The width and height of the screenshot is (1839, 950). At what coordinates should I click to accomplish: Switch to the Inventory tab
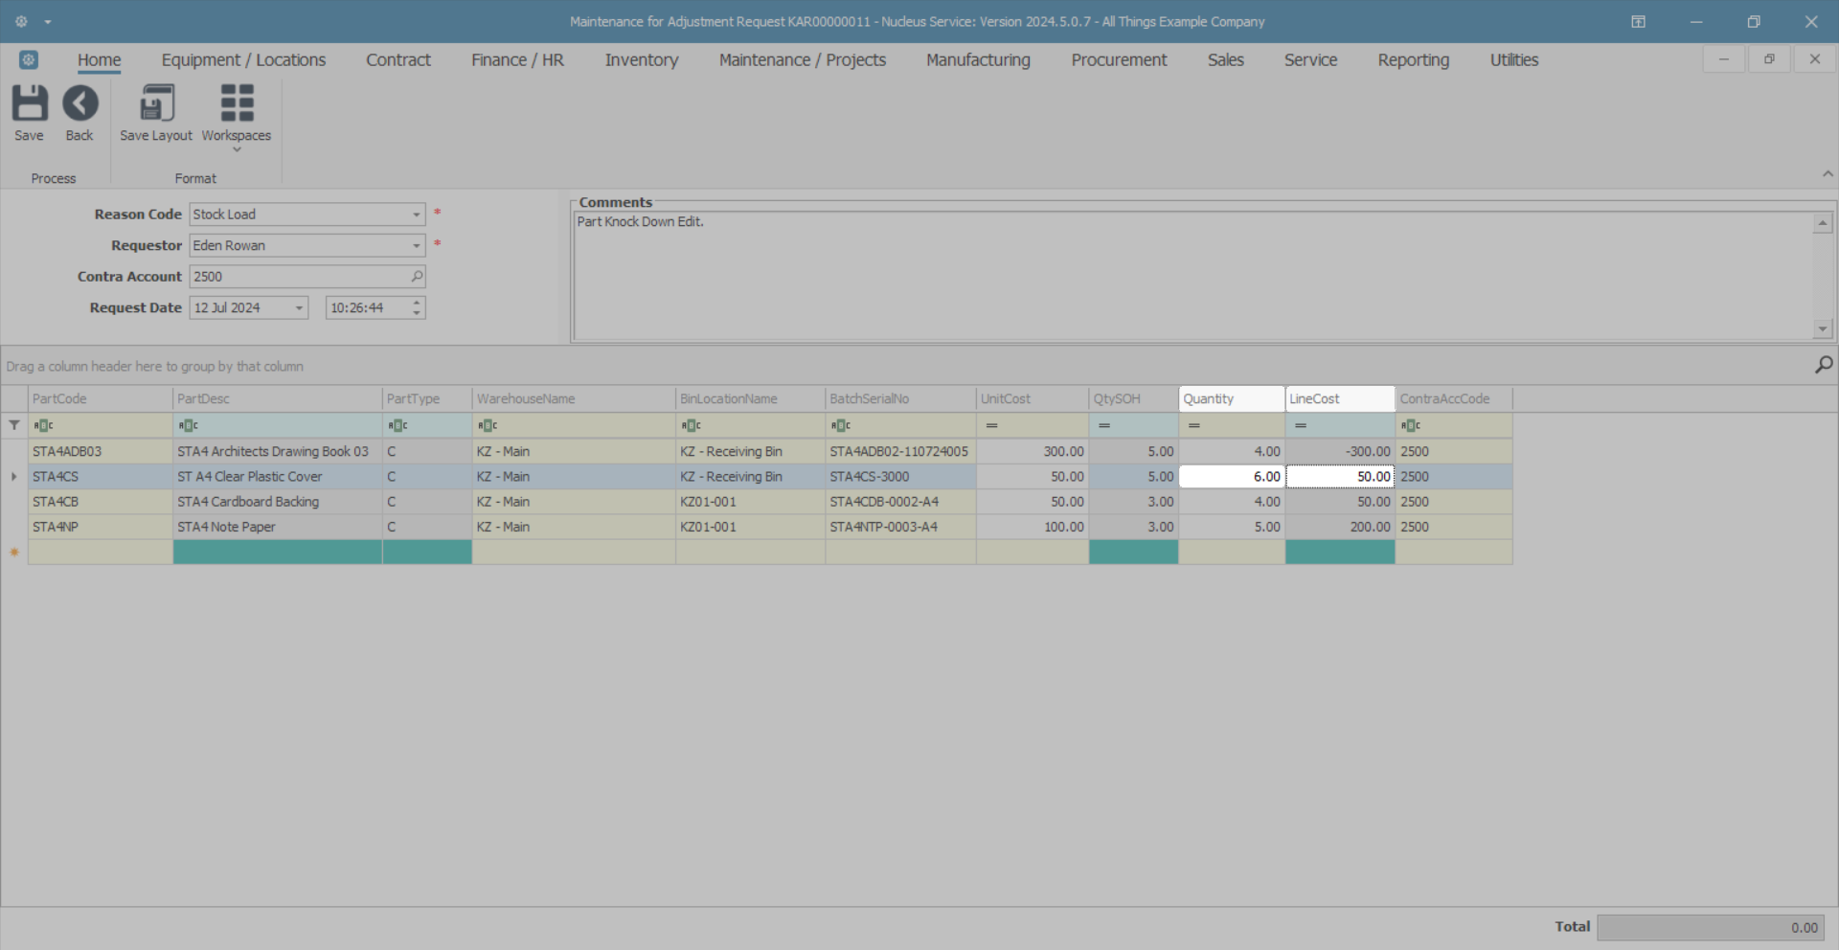click(642, 59)
